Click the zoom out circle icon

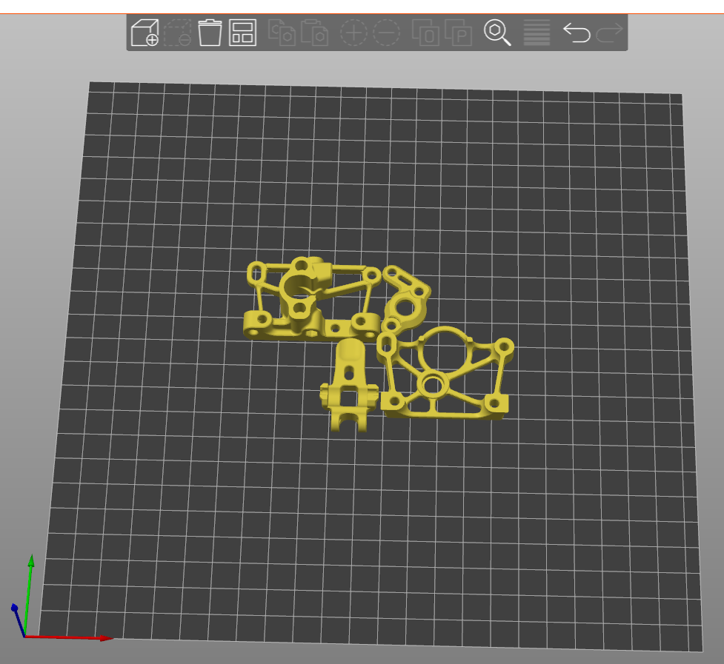386,33
